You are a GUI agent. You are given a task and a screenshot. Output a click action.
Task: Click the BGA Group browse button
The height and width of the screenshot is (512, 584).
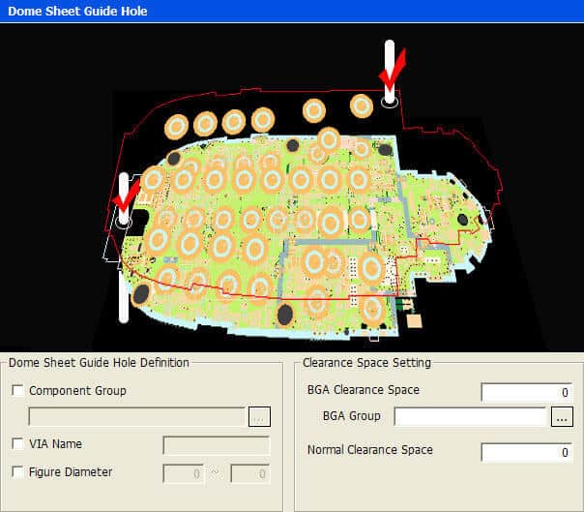coord(562,416)
